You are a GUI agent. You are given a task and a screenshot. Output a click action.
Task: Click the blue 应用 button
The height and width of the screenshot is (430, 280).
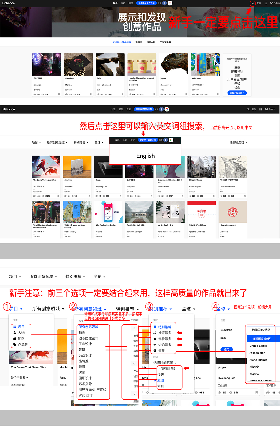227,349
